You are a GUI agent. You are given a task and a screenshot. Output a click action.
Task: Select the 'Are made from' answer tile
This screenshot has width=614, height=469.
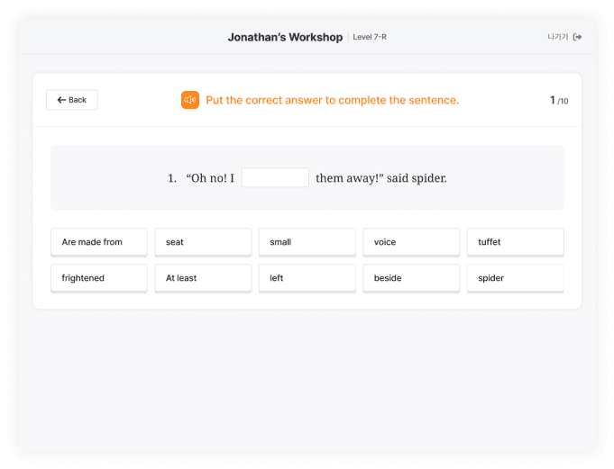[x=99, y=242]
